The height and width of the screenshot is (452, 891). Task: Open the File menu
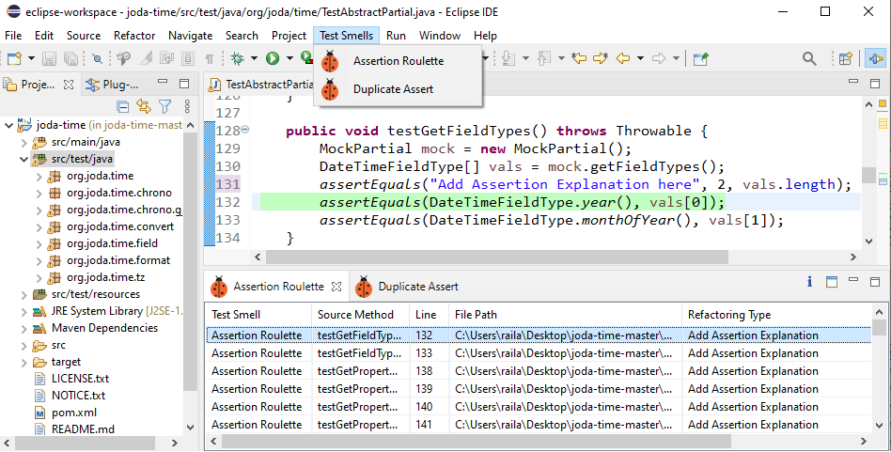coord(13,35)
